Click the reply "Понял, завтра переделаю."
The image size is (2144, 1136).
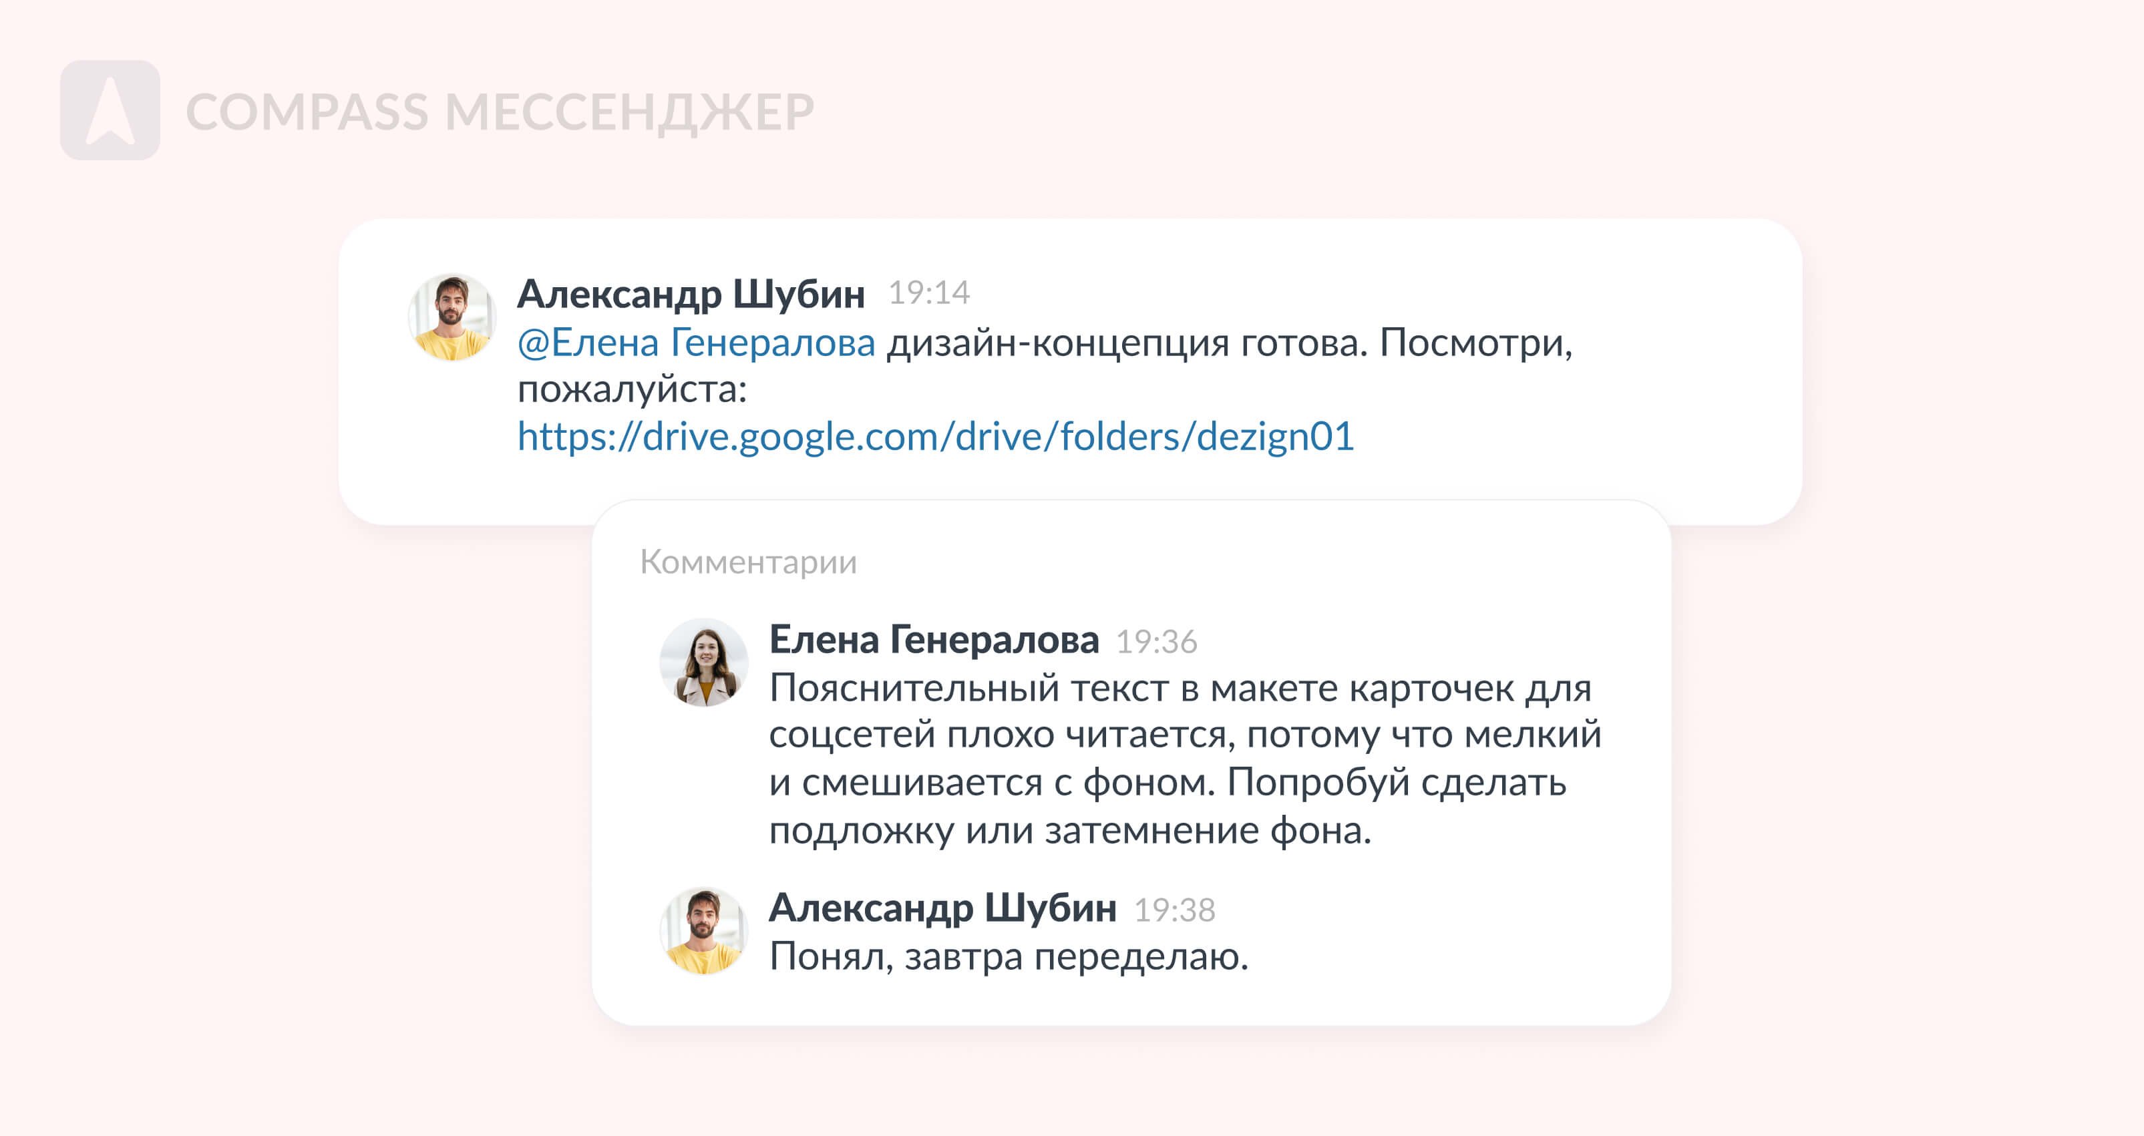(x=1009, y=957)
